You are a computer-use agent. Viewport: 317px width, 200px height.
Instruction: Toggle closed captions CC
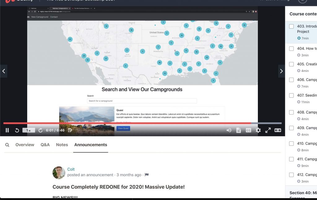click(249, 130)
